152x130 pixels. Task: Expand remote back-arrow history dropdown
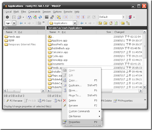pos(86,23)
